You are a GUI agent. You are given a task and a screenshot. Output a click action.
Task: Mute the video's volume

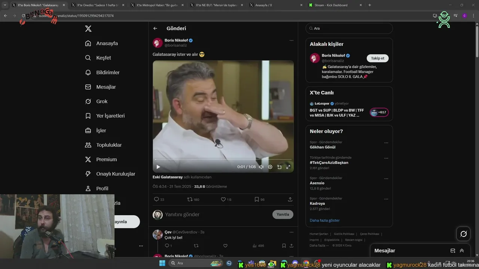tap(261, 167)
